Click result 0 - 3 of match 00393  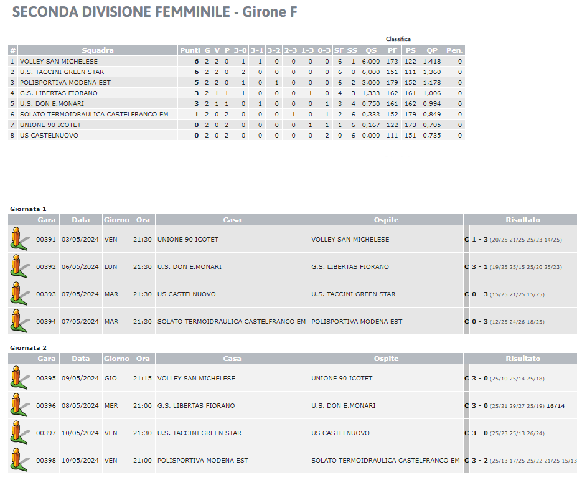pos(480,294)
